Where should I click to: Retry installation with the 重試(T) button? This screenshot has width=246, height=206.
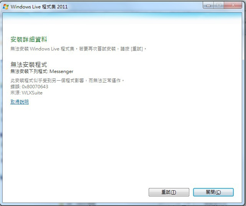point(169,192)
